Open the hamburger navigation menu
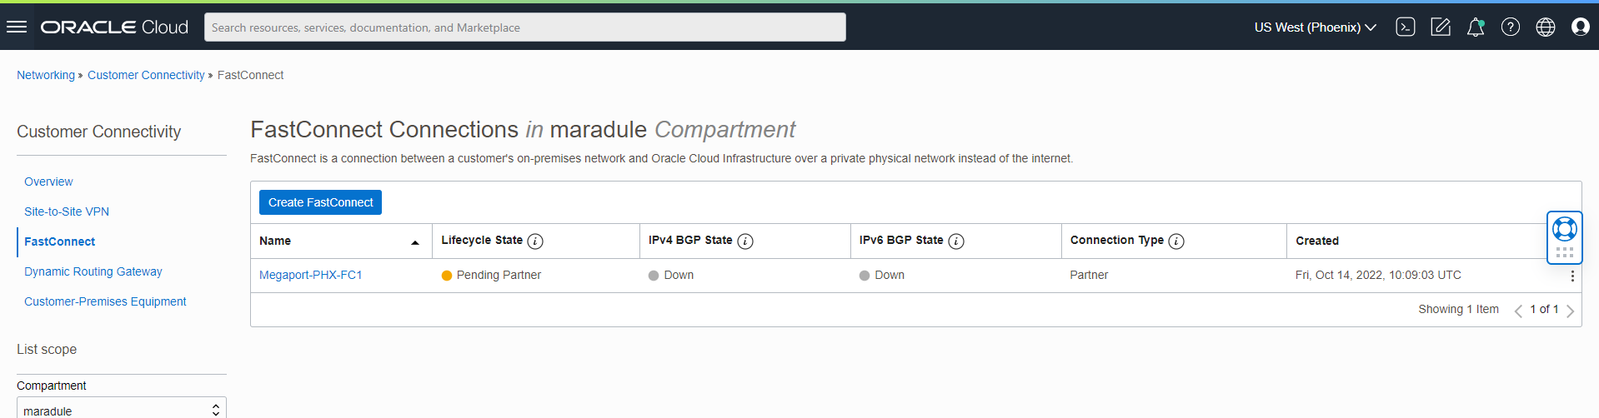1599x418 pixels. pos(17,27)
